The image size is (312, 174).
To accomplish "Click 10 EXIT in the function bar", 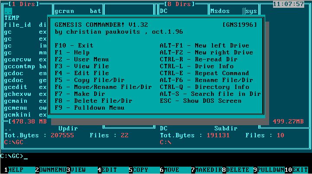I will [x=296, y=170].
